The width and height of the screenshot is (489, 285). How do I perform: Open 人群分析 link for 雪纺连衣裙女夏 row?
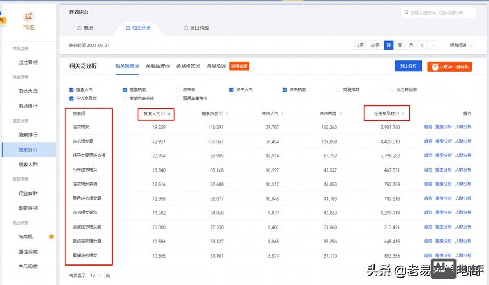[x=463, y=241]
